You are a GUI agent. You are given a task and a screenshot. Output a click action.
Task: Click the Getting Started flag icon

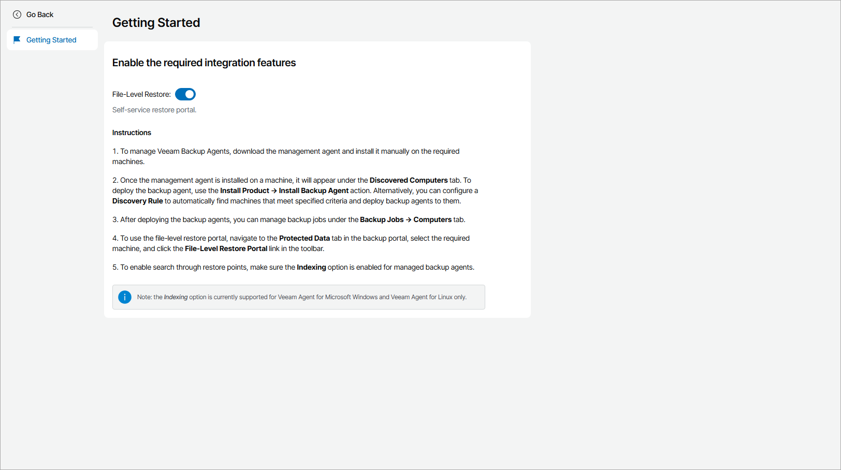coord(17,40)
